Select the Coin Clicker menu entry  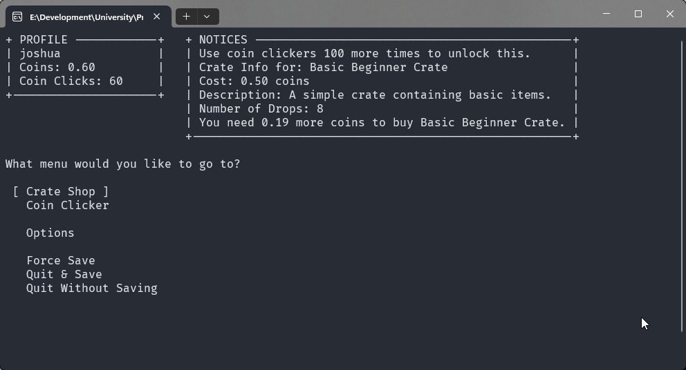[x=67, y=205]
